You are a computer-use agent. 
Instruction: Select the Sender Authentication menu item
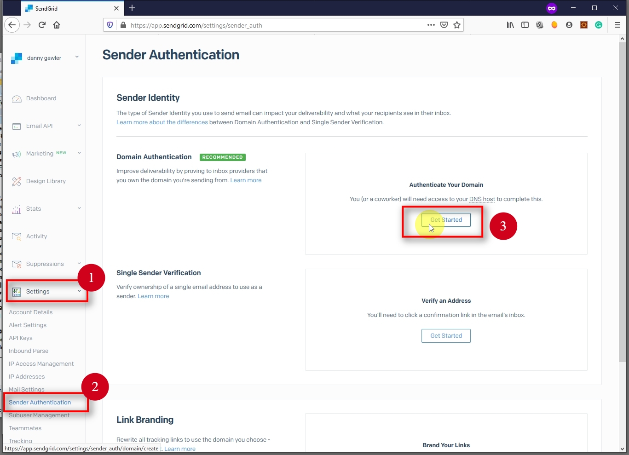40,402
